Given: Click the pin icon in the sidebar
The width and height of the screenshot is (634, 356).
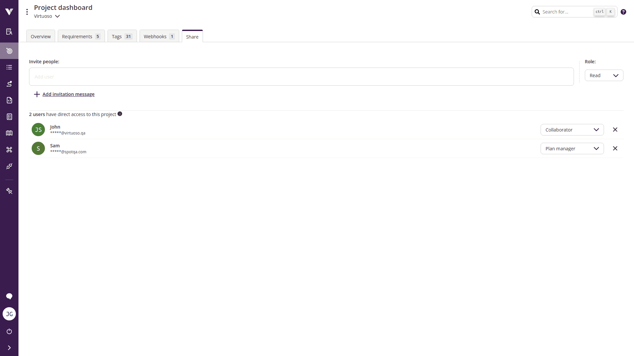Looking at the screenshot, I should pyautogui.click(x=9, y=191).
